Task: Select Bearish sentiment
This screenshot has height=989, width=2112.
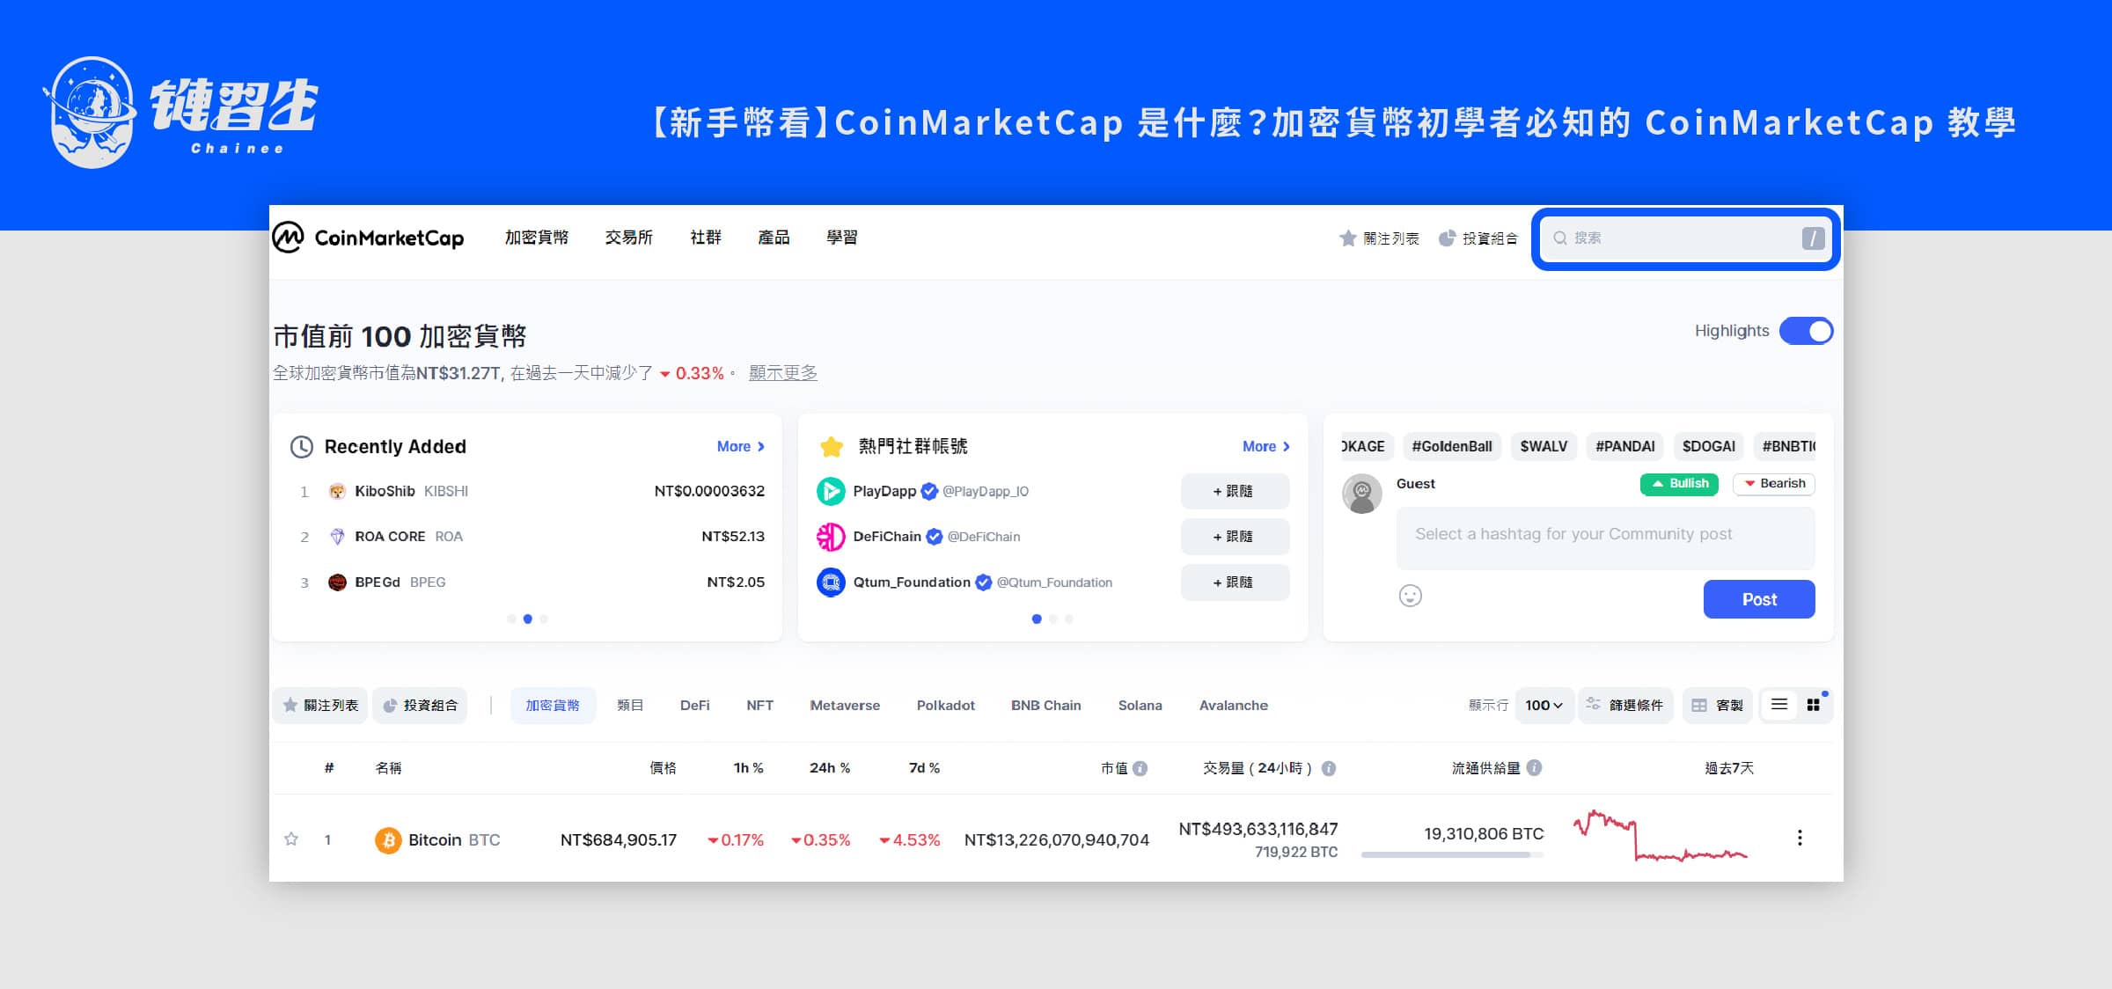Action: (1774, 484)
